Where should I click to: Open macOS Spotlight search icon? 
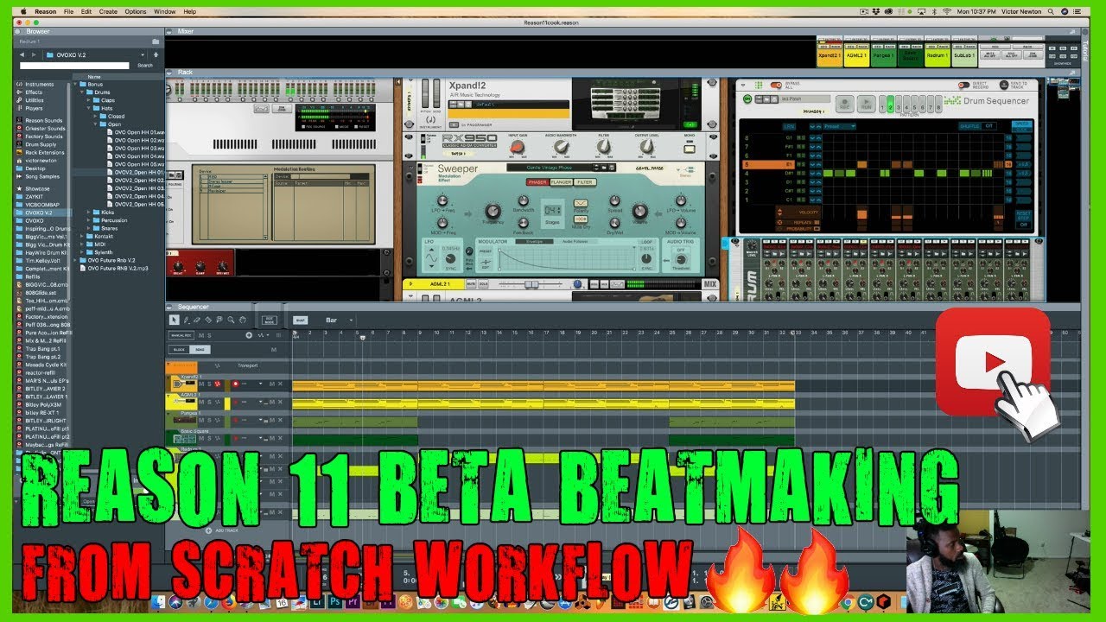[1051, 12]
